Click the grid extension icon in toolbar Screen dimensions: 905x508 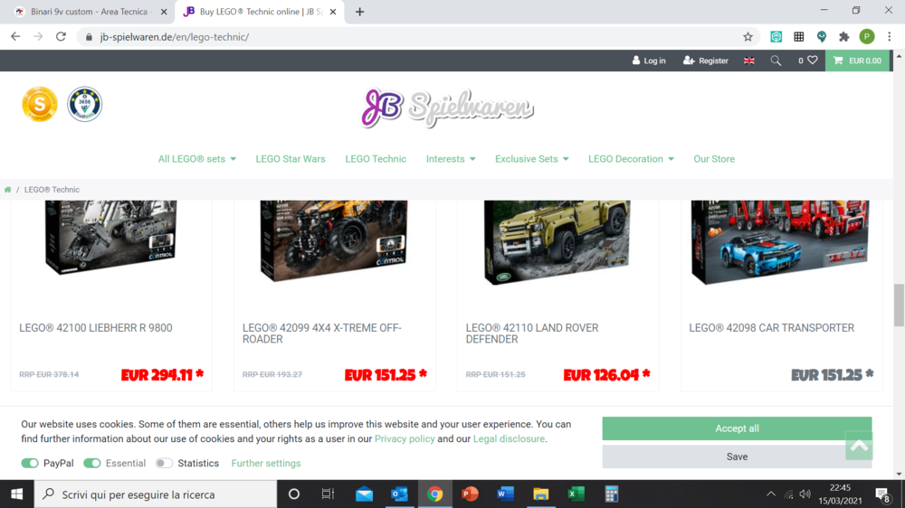[799, 37]
